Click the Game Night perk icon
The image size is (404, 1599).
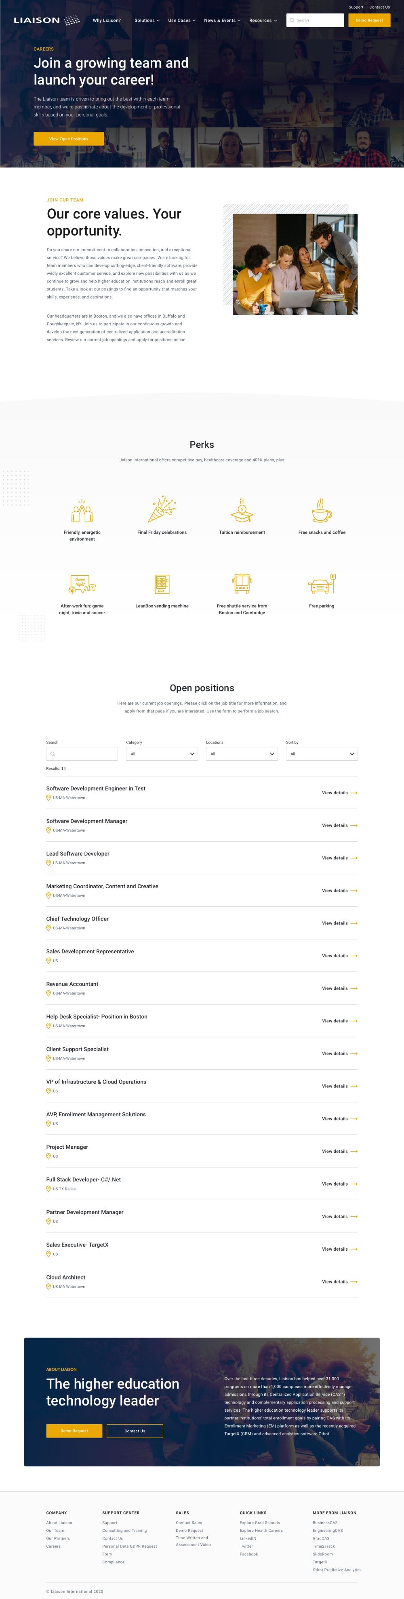click(x=82, y=584)
